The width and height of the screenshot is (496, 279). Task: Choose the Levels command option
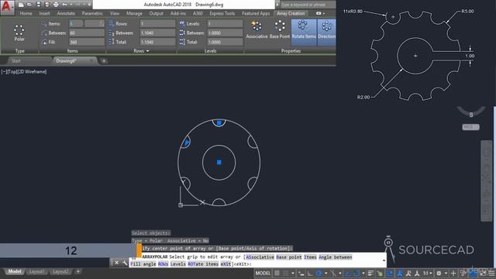coord(178,263)
